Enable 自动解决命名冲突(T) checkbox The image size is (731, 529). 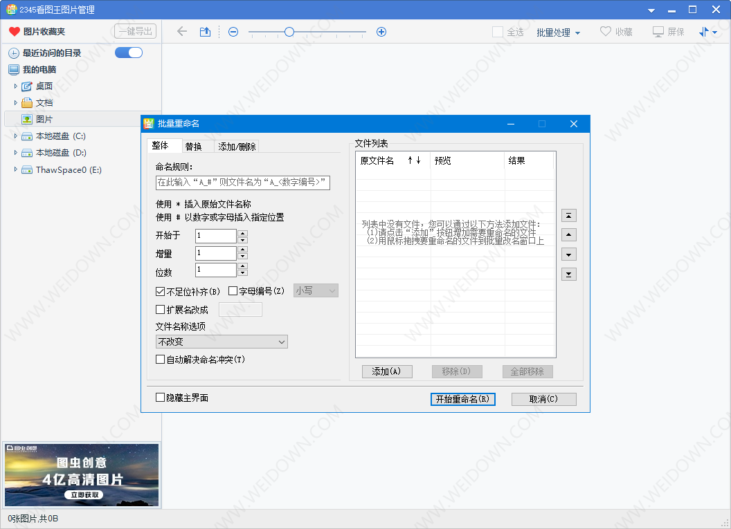161,359
